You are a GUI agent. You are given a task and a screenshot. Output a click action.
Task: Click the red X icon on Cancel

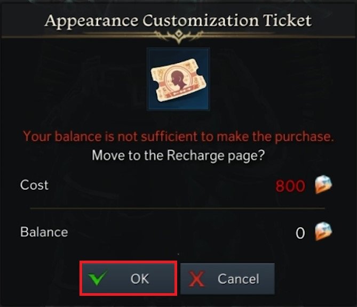[x=198, y=279]
